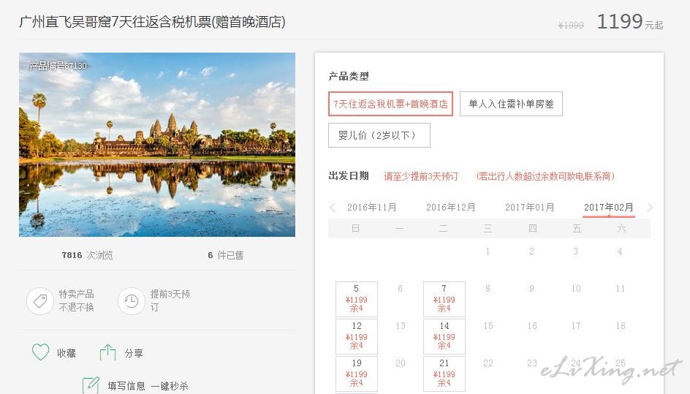This screenshot has height=394, width=690.
Task: Switch to 2017年01月 month tab
Action: [x=529, y=208]
